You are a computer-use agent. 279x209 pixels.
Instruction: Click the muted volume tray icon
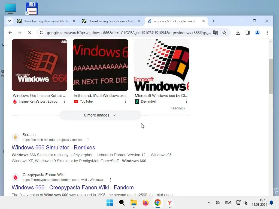click(x=245, y=202)
